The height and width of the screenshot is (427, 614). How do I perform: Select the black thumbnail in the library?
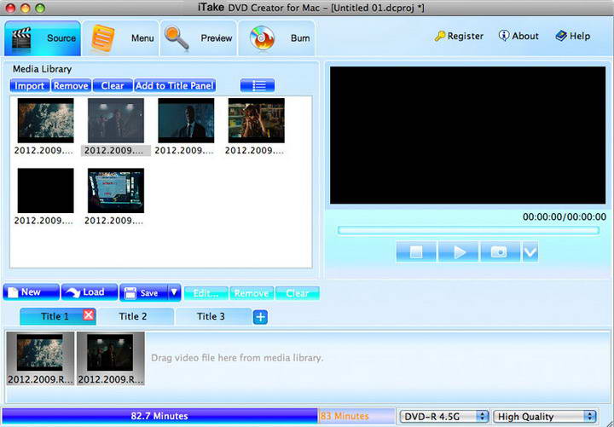(45, 191)
